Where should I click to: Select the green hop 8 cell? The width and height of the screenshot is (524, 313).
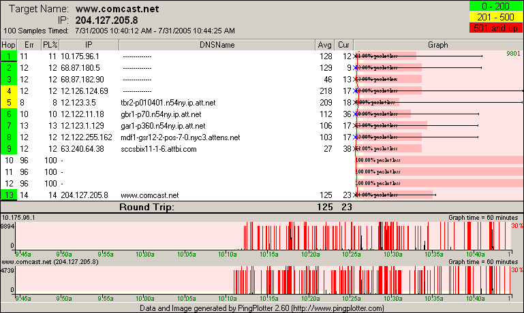pyautogui.click(x=9, y=137)
